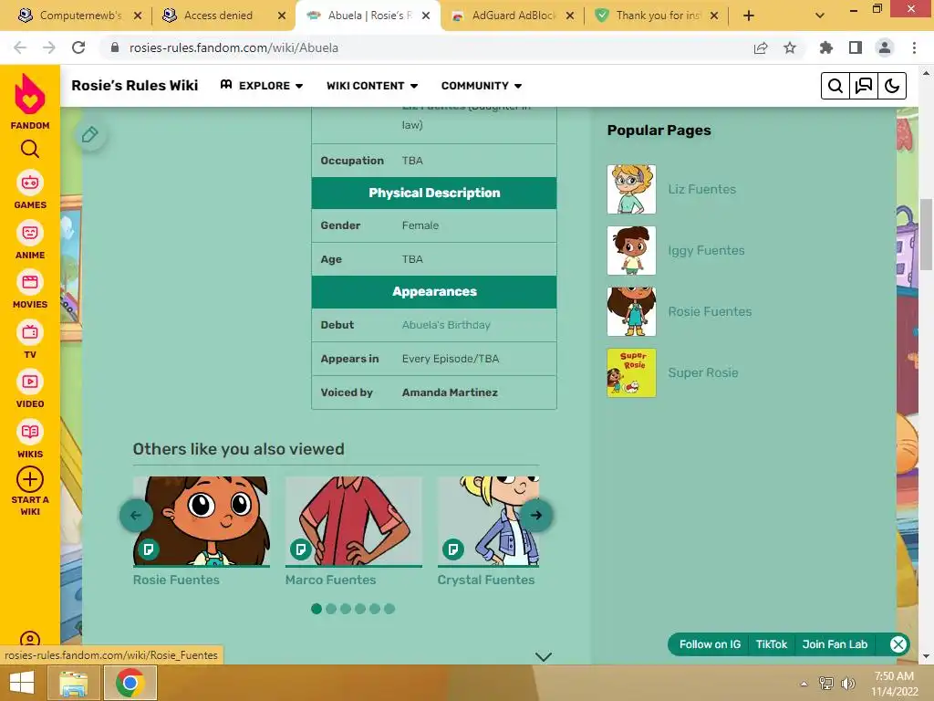This screenshot has width=934, height=701.
Task: Go forward in browser
Action: click(x=49, y=47)
